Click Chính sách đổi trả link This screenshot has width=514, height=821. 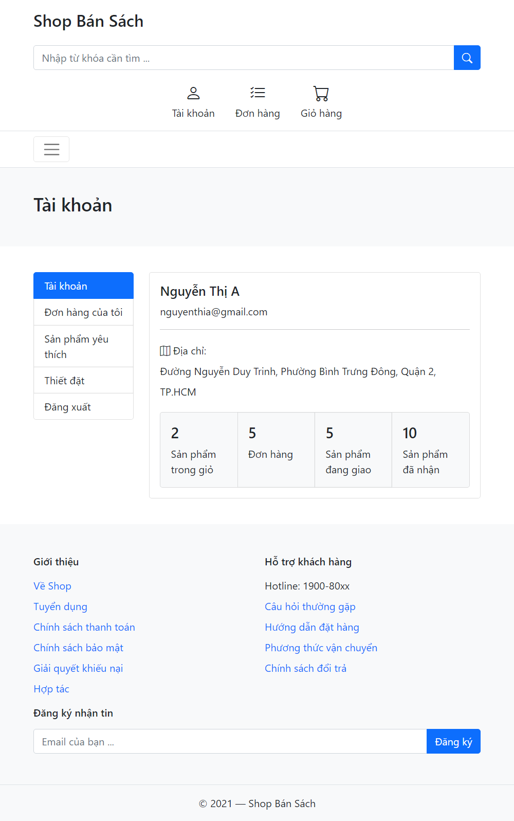point(306,668)
